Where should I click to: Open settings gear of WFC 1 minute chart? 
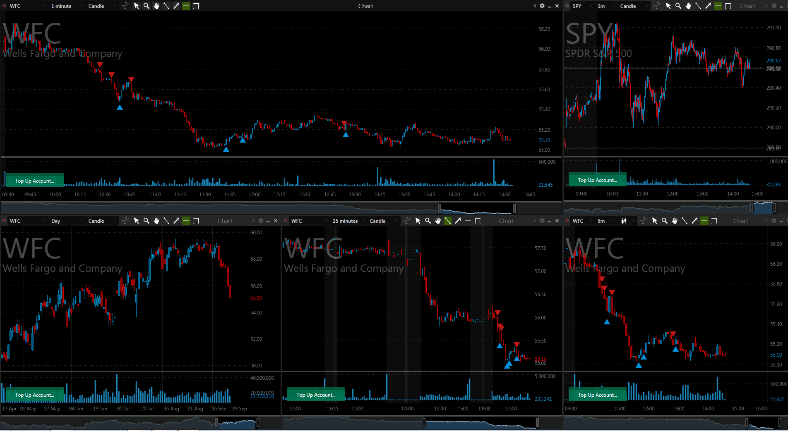point(542,6)
